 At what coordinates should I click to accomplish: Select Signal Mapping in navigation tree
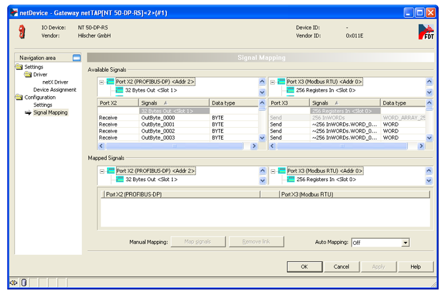tap(50, 113)
